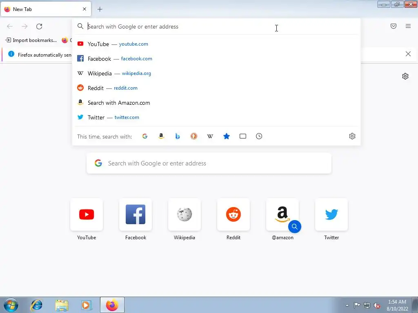
Task: Click Import bookmarks in the bookmarks bar
Action: coord(31,40)
